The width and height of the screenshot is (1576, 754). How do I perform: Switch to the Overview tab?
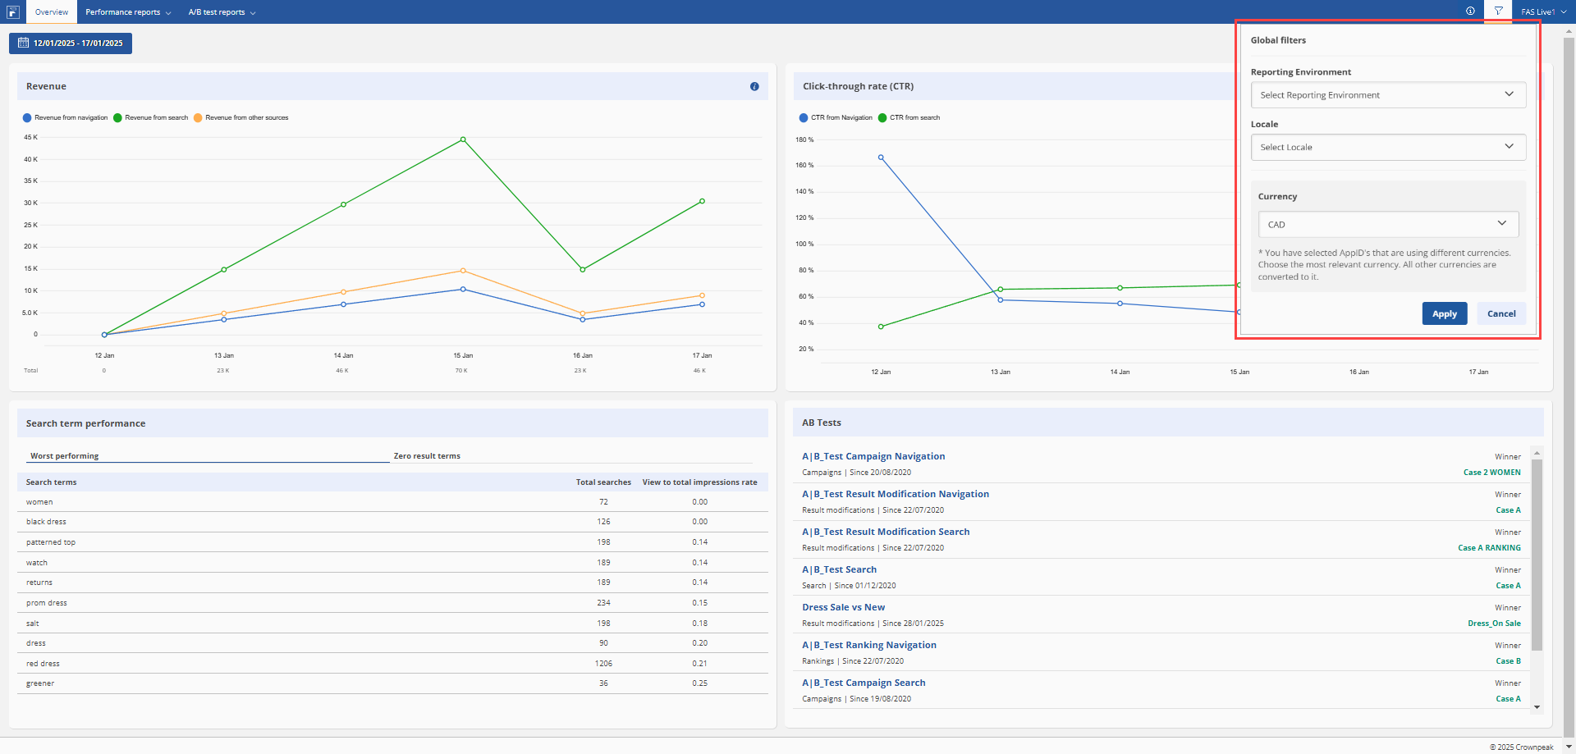tap(52, 11)
